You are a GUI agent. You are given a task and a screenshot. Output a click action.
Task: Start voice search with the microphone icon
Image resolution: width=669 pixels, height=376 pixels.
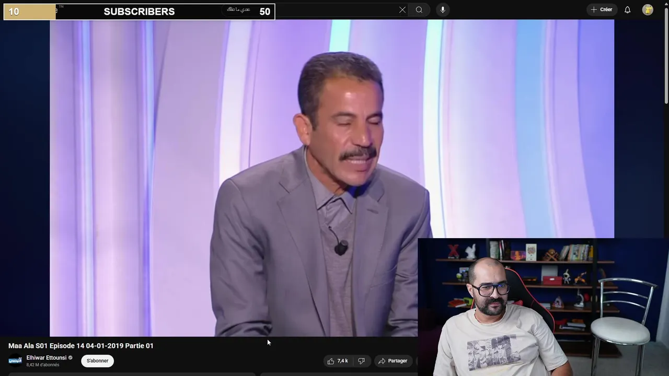coord(443,10)
